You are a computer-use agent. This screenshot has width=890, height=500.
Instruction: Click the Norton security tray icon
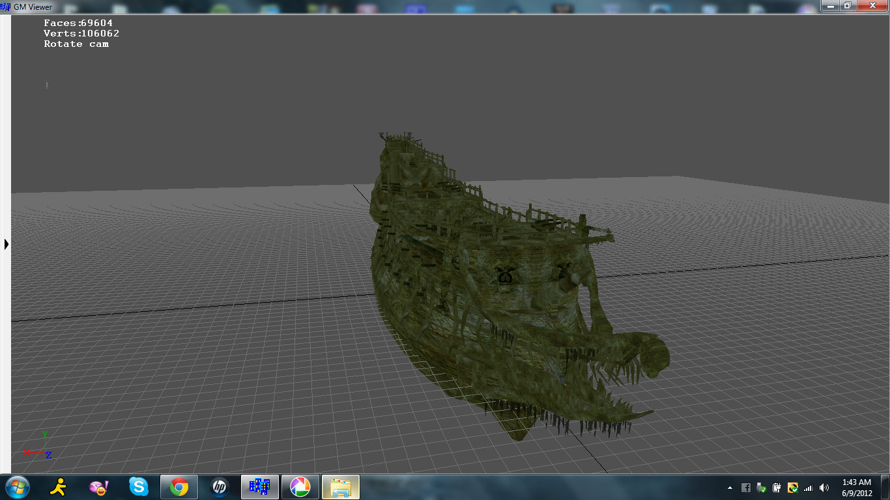click(793, 488)
